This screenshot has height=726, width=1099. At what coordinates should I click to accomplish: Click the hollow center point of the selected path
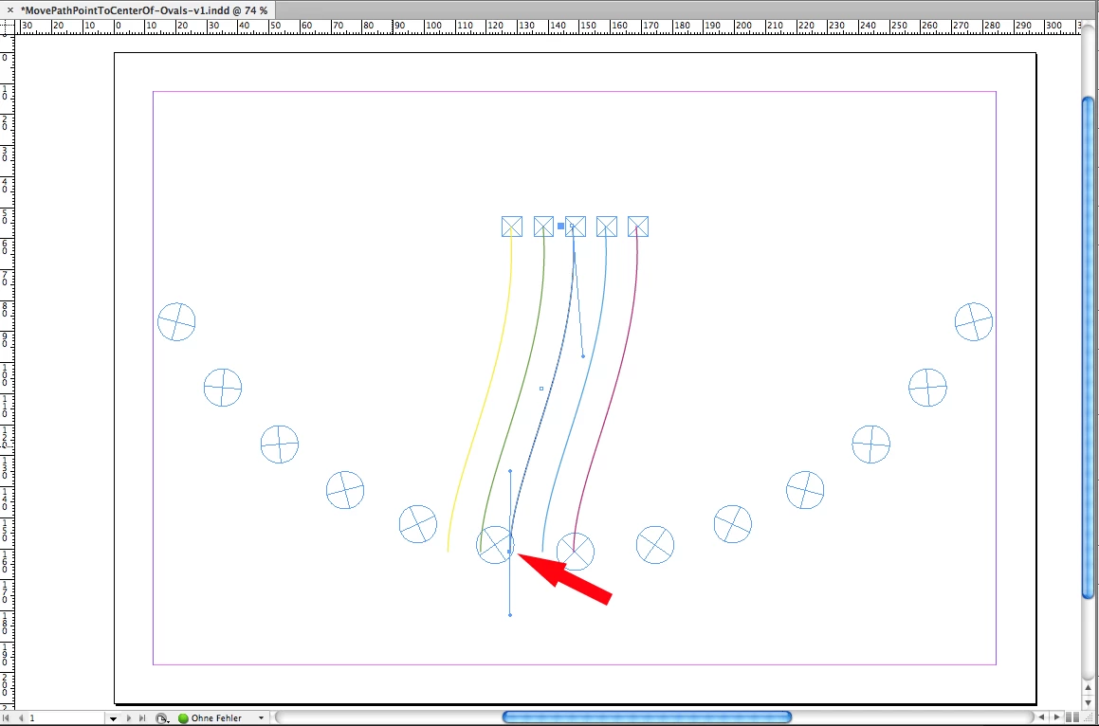pyautogui.click(x=541, y=389)
